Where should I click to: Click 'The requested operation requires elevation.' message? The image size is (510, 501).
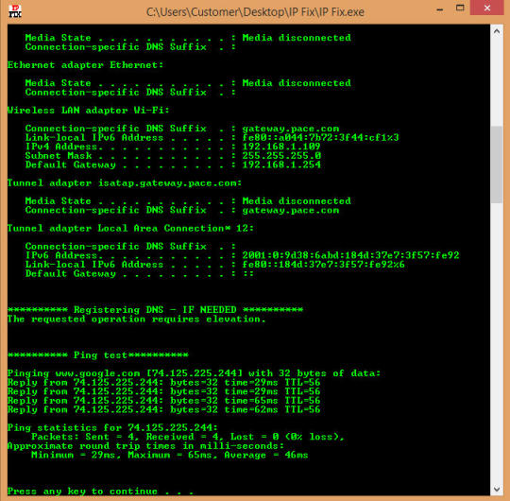[137, 319]
